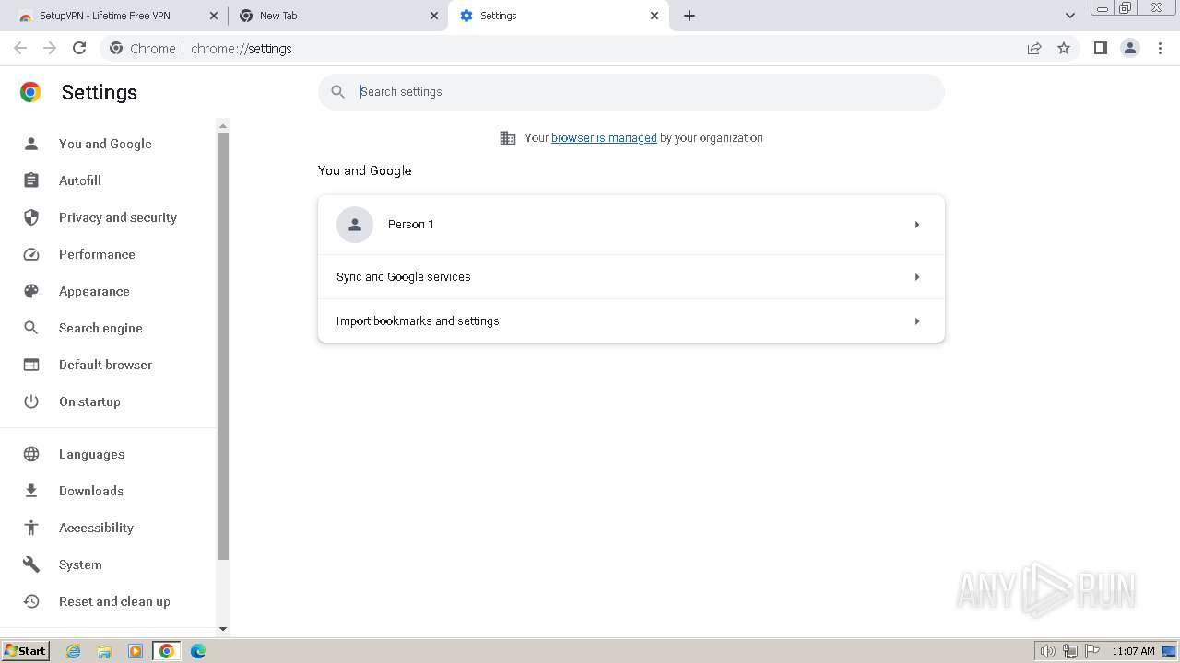Expand the Person 1 row arrow

(x=917, y=225)
